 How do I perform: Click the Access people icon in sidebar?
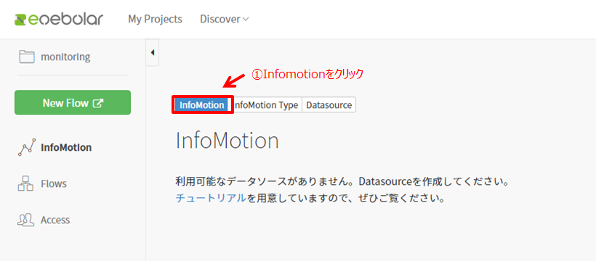coord(26,220)
